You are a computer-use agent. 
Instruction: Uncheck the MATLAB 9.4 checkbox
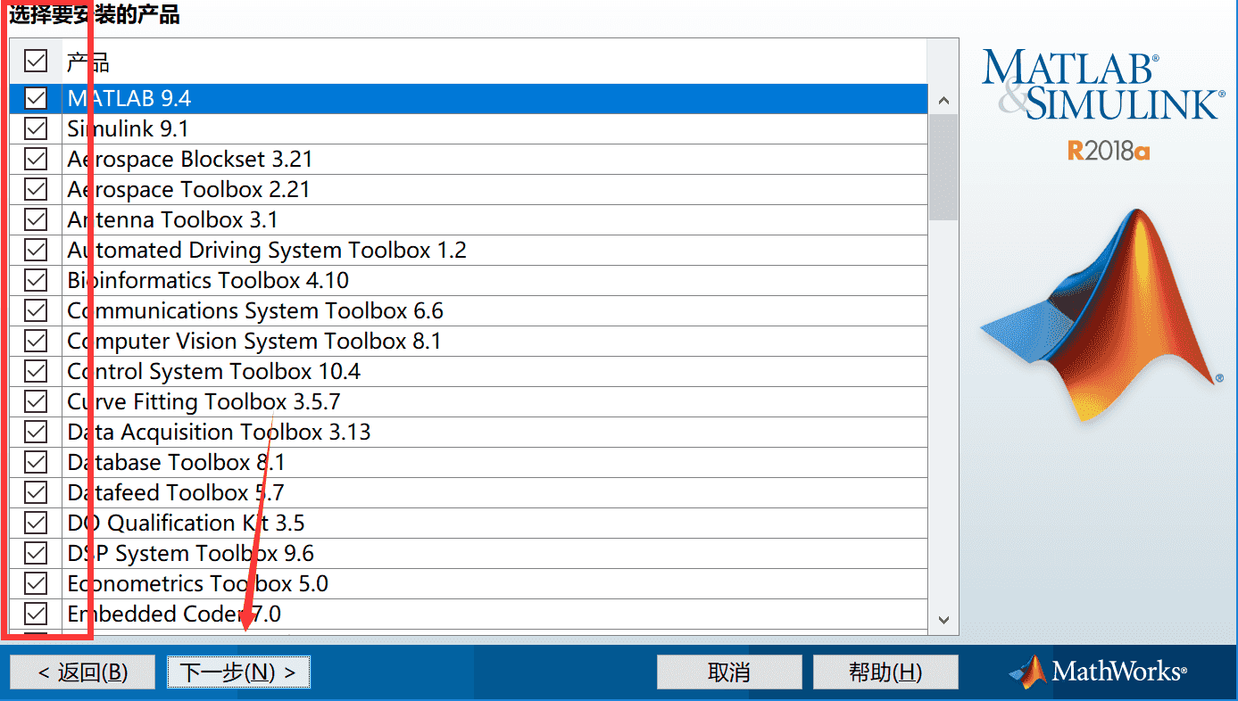point(36,98)
